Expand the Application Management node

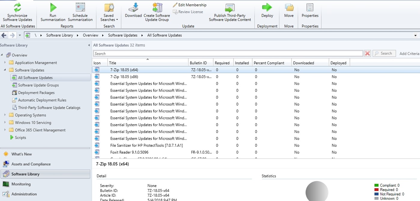pos(5,63)
